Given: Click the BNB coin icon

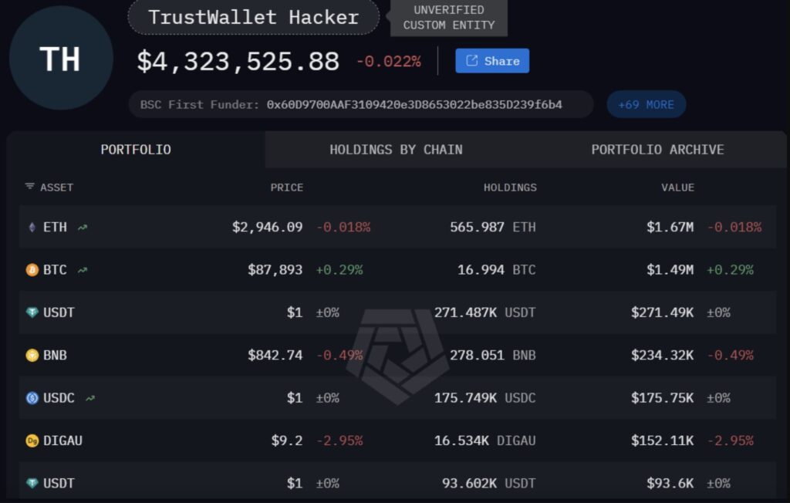Looking at the screenshot, I should (x=32, y=356).
